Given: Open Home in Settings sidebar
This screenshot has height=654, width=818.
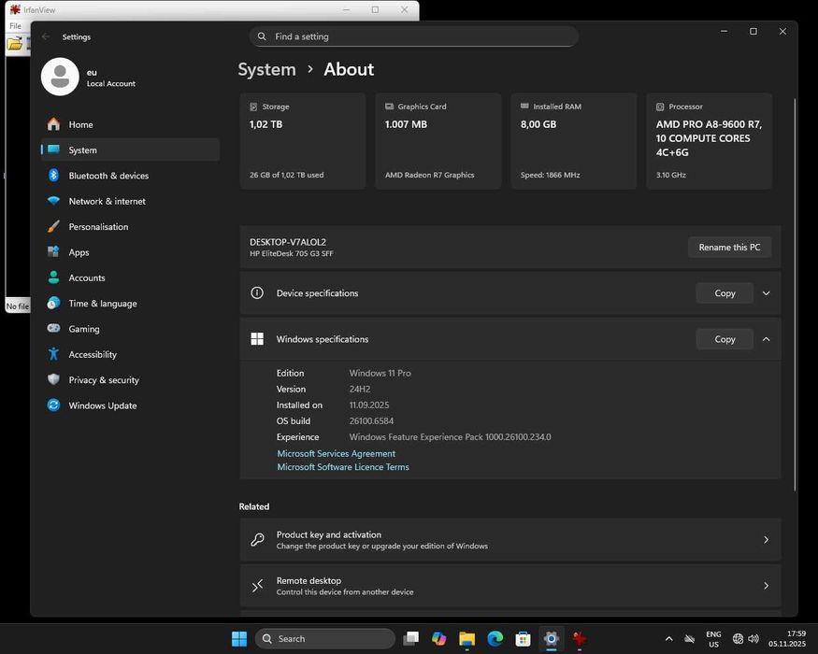Looking at the screenshot, I should pyautogui.click(x=130, y=124).
